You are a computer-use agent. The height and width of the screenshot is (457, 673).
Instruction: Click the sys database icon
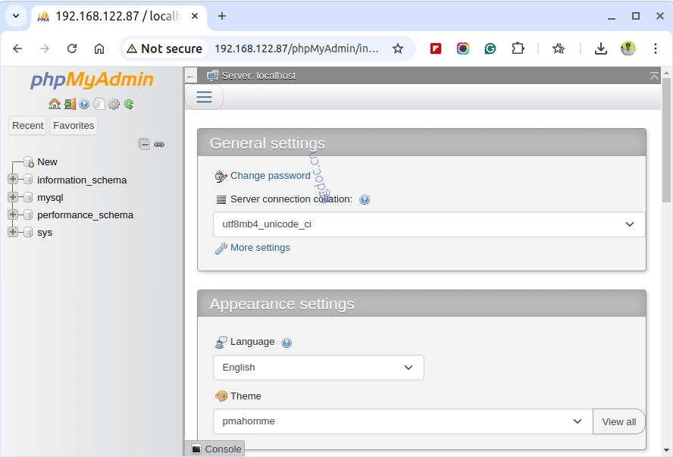click(28, 232)
